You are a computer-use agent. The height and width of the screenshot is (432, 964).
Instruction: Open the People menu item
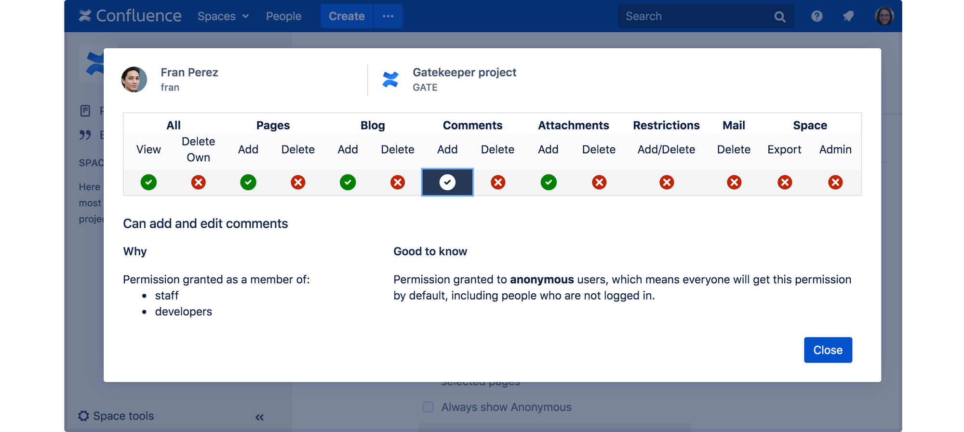(283, 16)
